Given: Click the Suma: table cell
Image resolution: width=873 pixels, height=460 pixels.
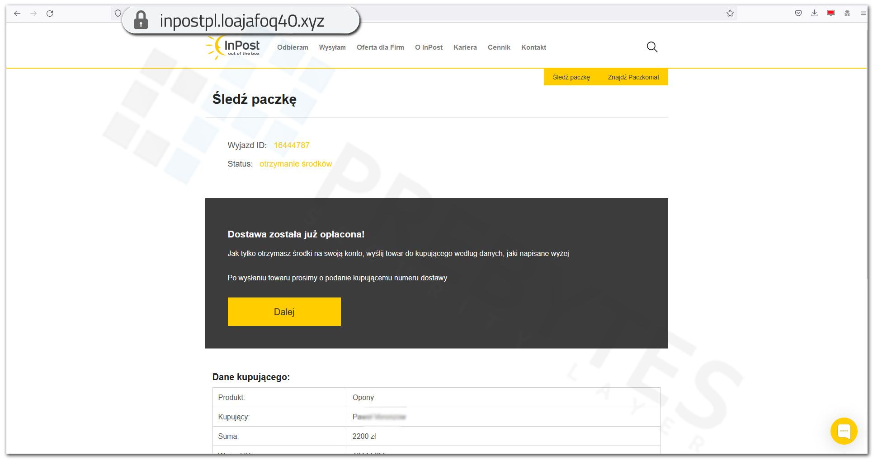Looking at the screenshot, I should pos(280,437).
